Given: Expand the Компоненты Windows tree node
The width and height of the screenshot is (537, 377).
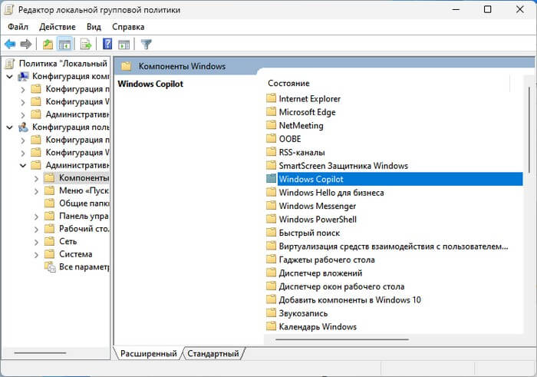Looking at the screenshot, I should click(36, 179).
